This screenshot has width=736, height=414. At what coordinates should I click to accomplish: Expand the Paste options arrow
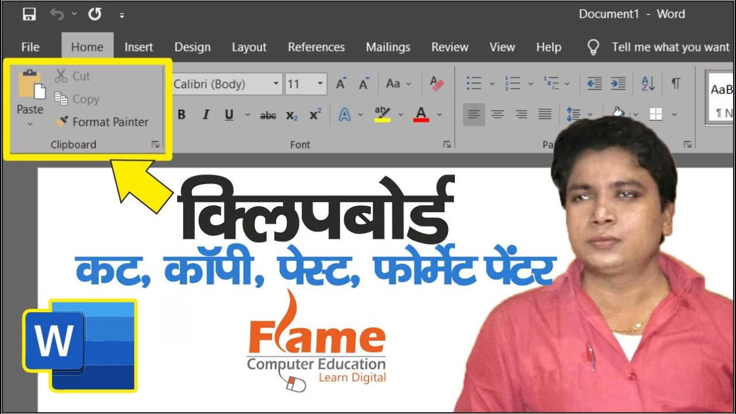pos(30,123)
